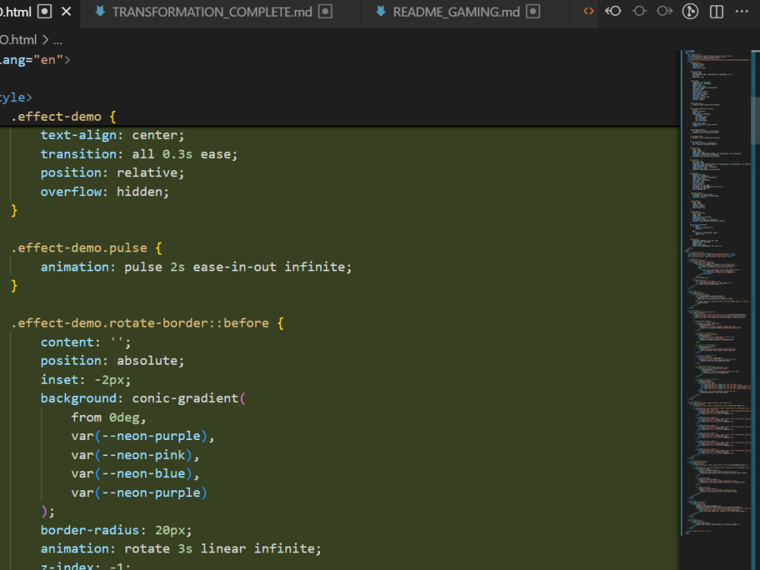Click the markdown icon on README_GAMING.md tab

(381, 11)
